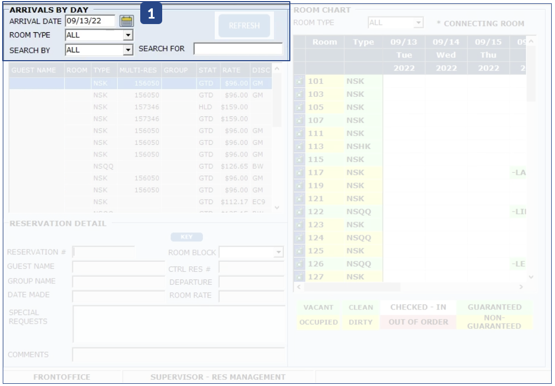Click the icon beside room 124
555x386 pixels.
click(x=300, y=238)
